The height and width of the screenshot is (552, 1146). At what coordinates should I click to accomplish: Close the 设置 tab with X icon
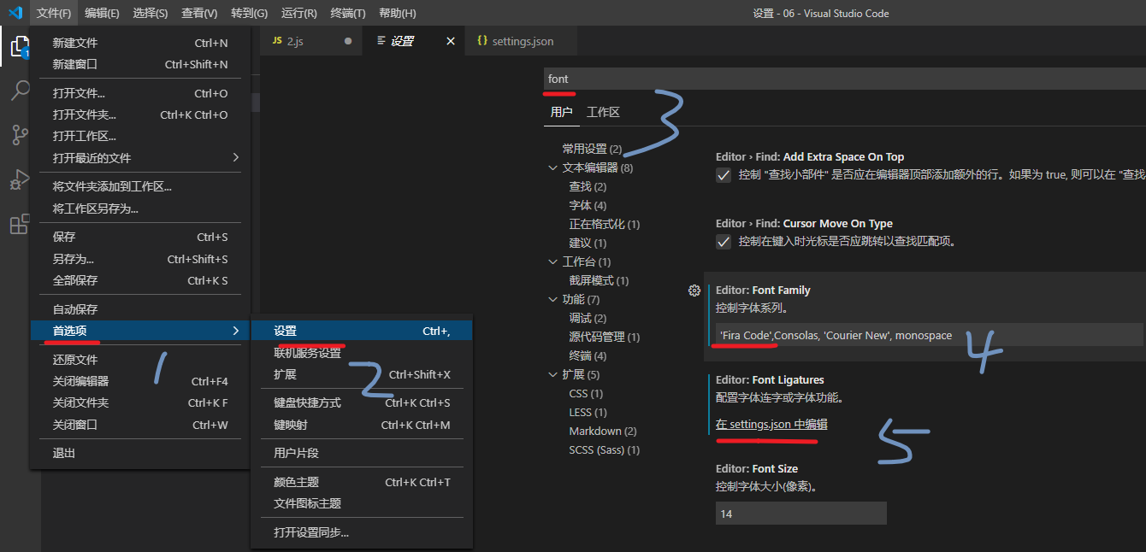tap(451, 41)
